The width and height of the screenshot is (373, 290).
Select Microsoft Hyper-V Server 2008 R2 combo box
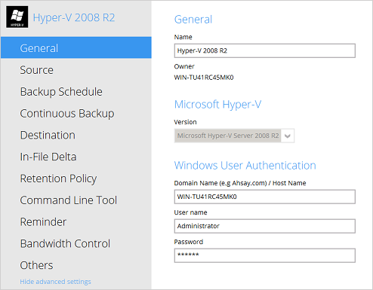coord(234,136)
